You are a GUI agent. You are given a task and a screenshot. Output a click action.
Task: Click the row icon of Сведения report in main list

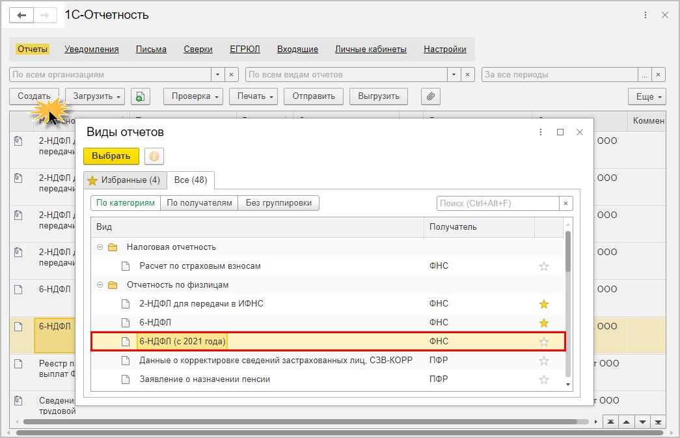18,401
